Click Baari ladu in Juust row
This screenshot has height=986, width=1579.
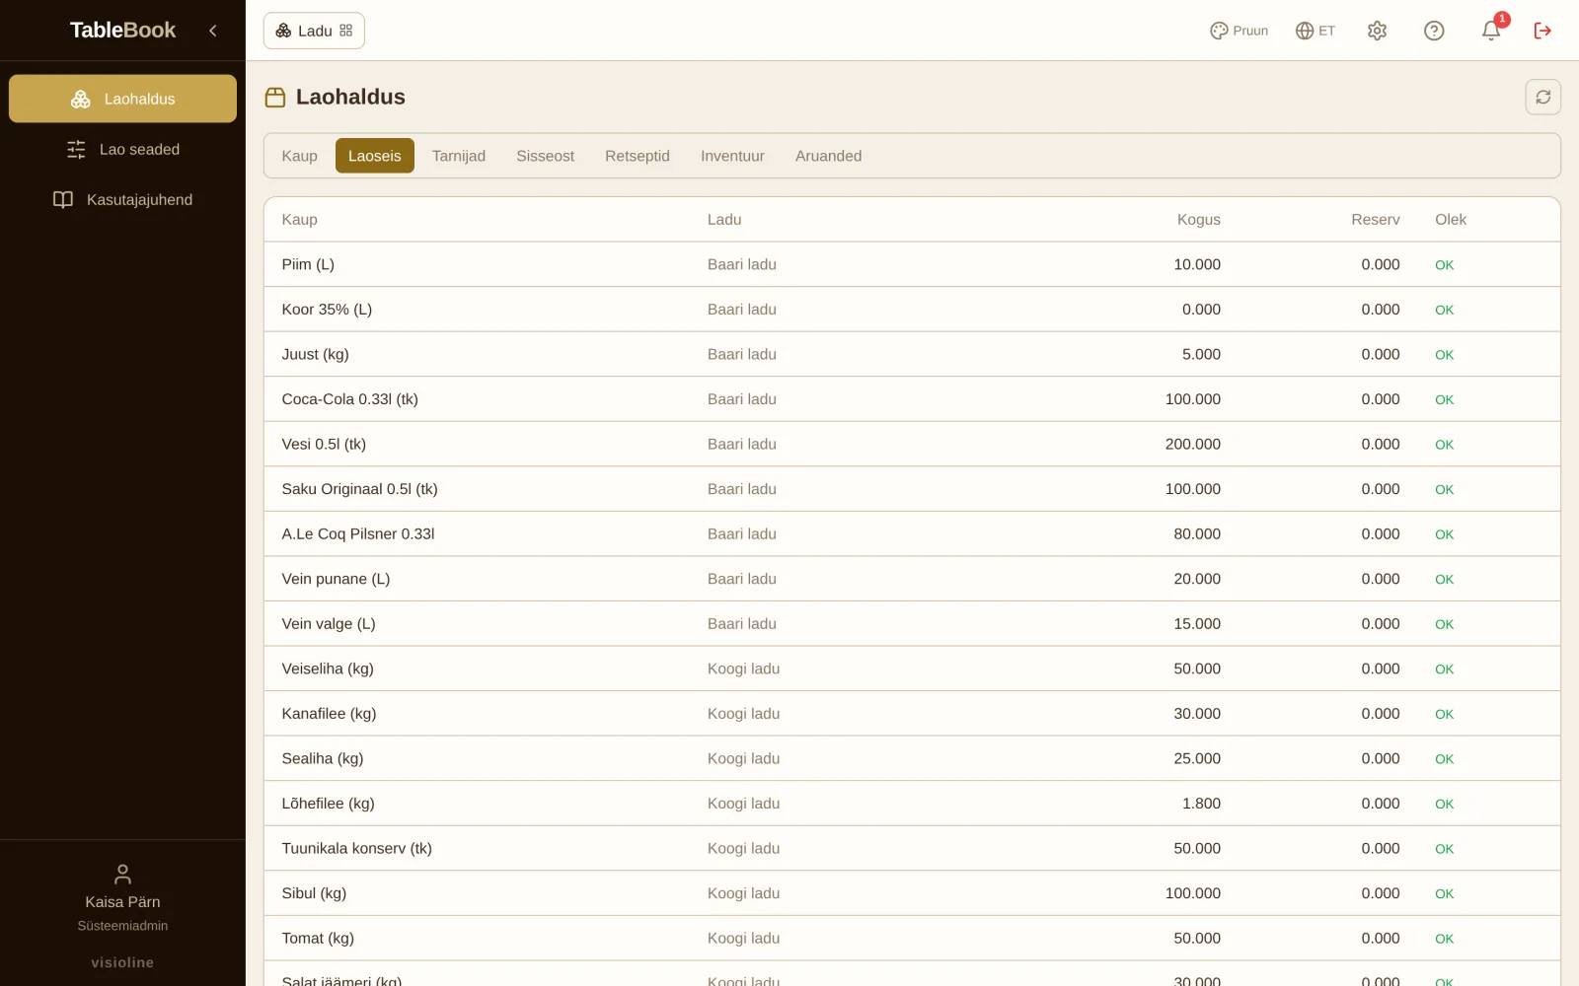[x=741, y=354]
